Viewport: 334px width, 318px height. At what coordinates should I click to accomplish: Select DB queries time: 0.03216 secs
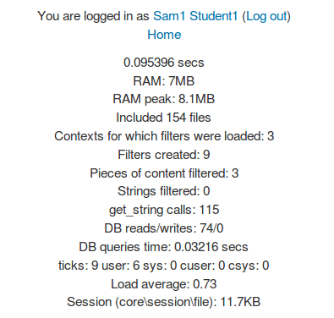163,247
